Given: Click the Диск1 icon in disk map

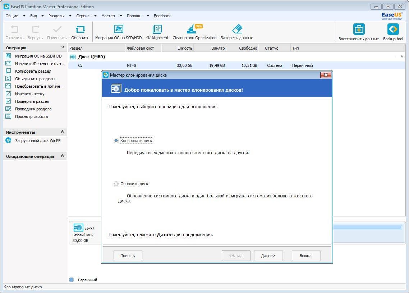Looking at the screenshot, I should tap(78, 228).
